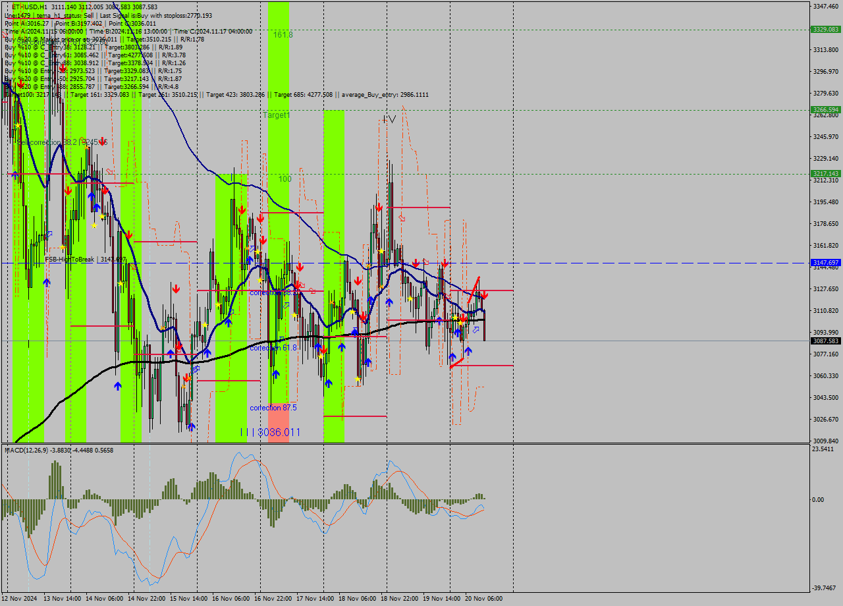Click the 'I V' wave label
Screen dimensions: 843x606
[x=389, y=119]
